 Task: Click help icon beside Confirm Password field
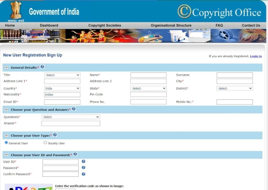[83, 174]
